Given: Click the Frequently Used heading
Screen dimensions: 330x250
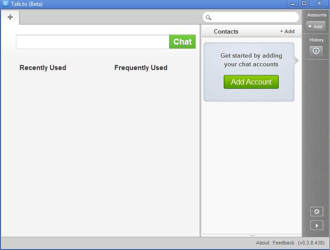Looking at the screenshot, I should pyautogui.click(x=141, y=68).
